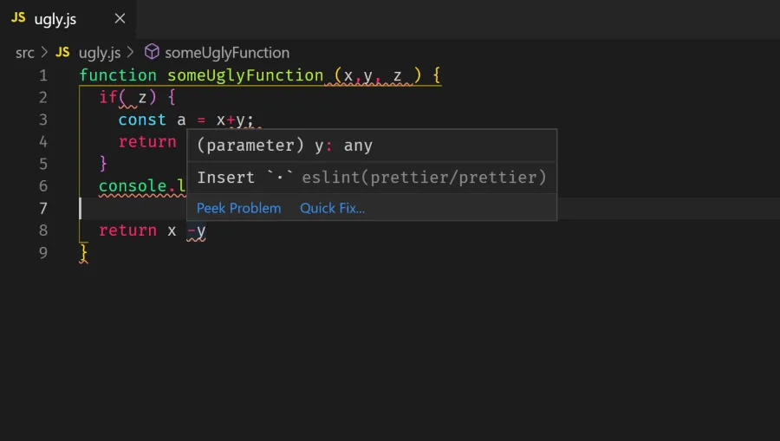Click line number 7 in the gutter
The width and height of the screenshot is (780, 441).
42,208
